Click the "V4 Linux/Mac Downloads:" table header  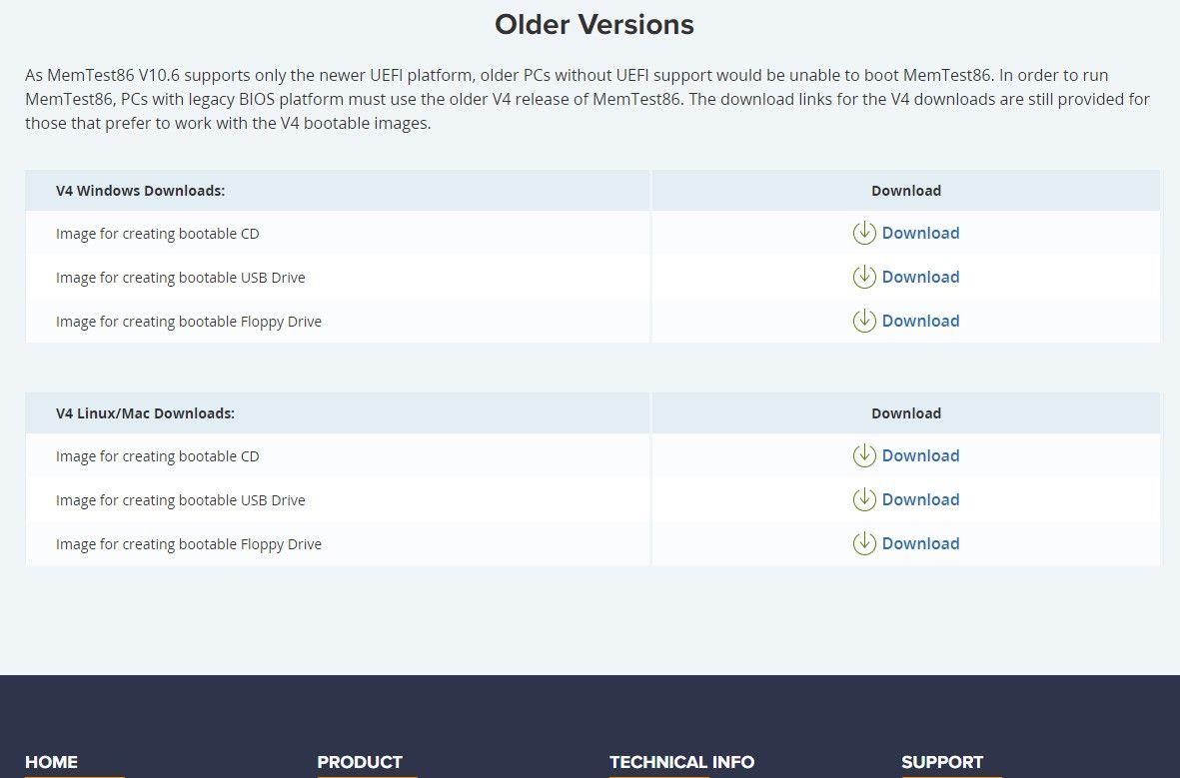pos(145,412)
